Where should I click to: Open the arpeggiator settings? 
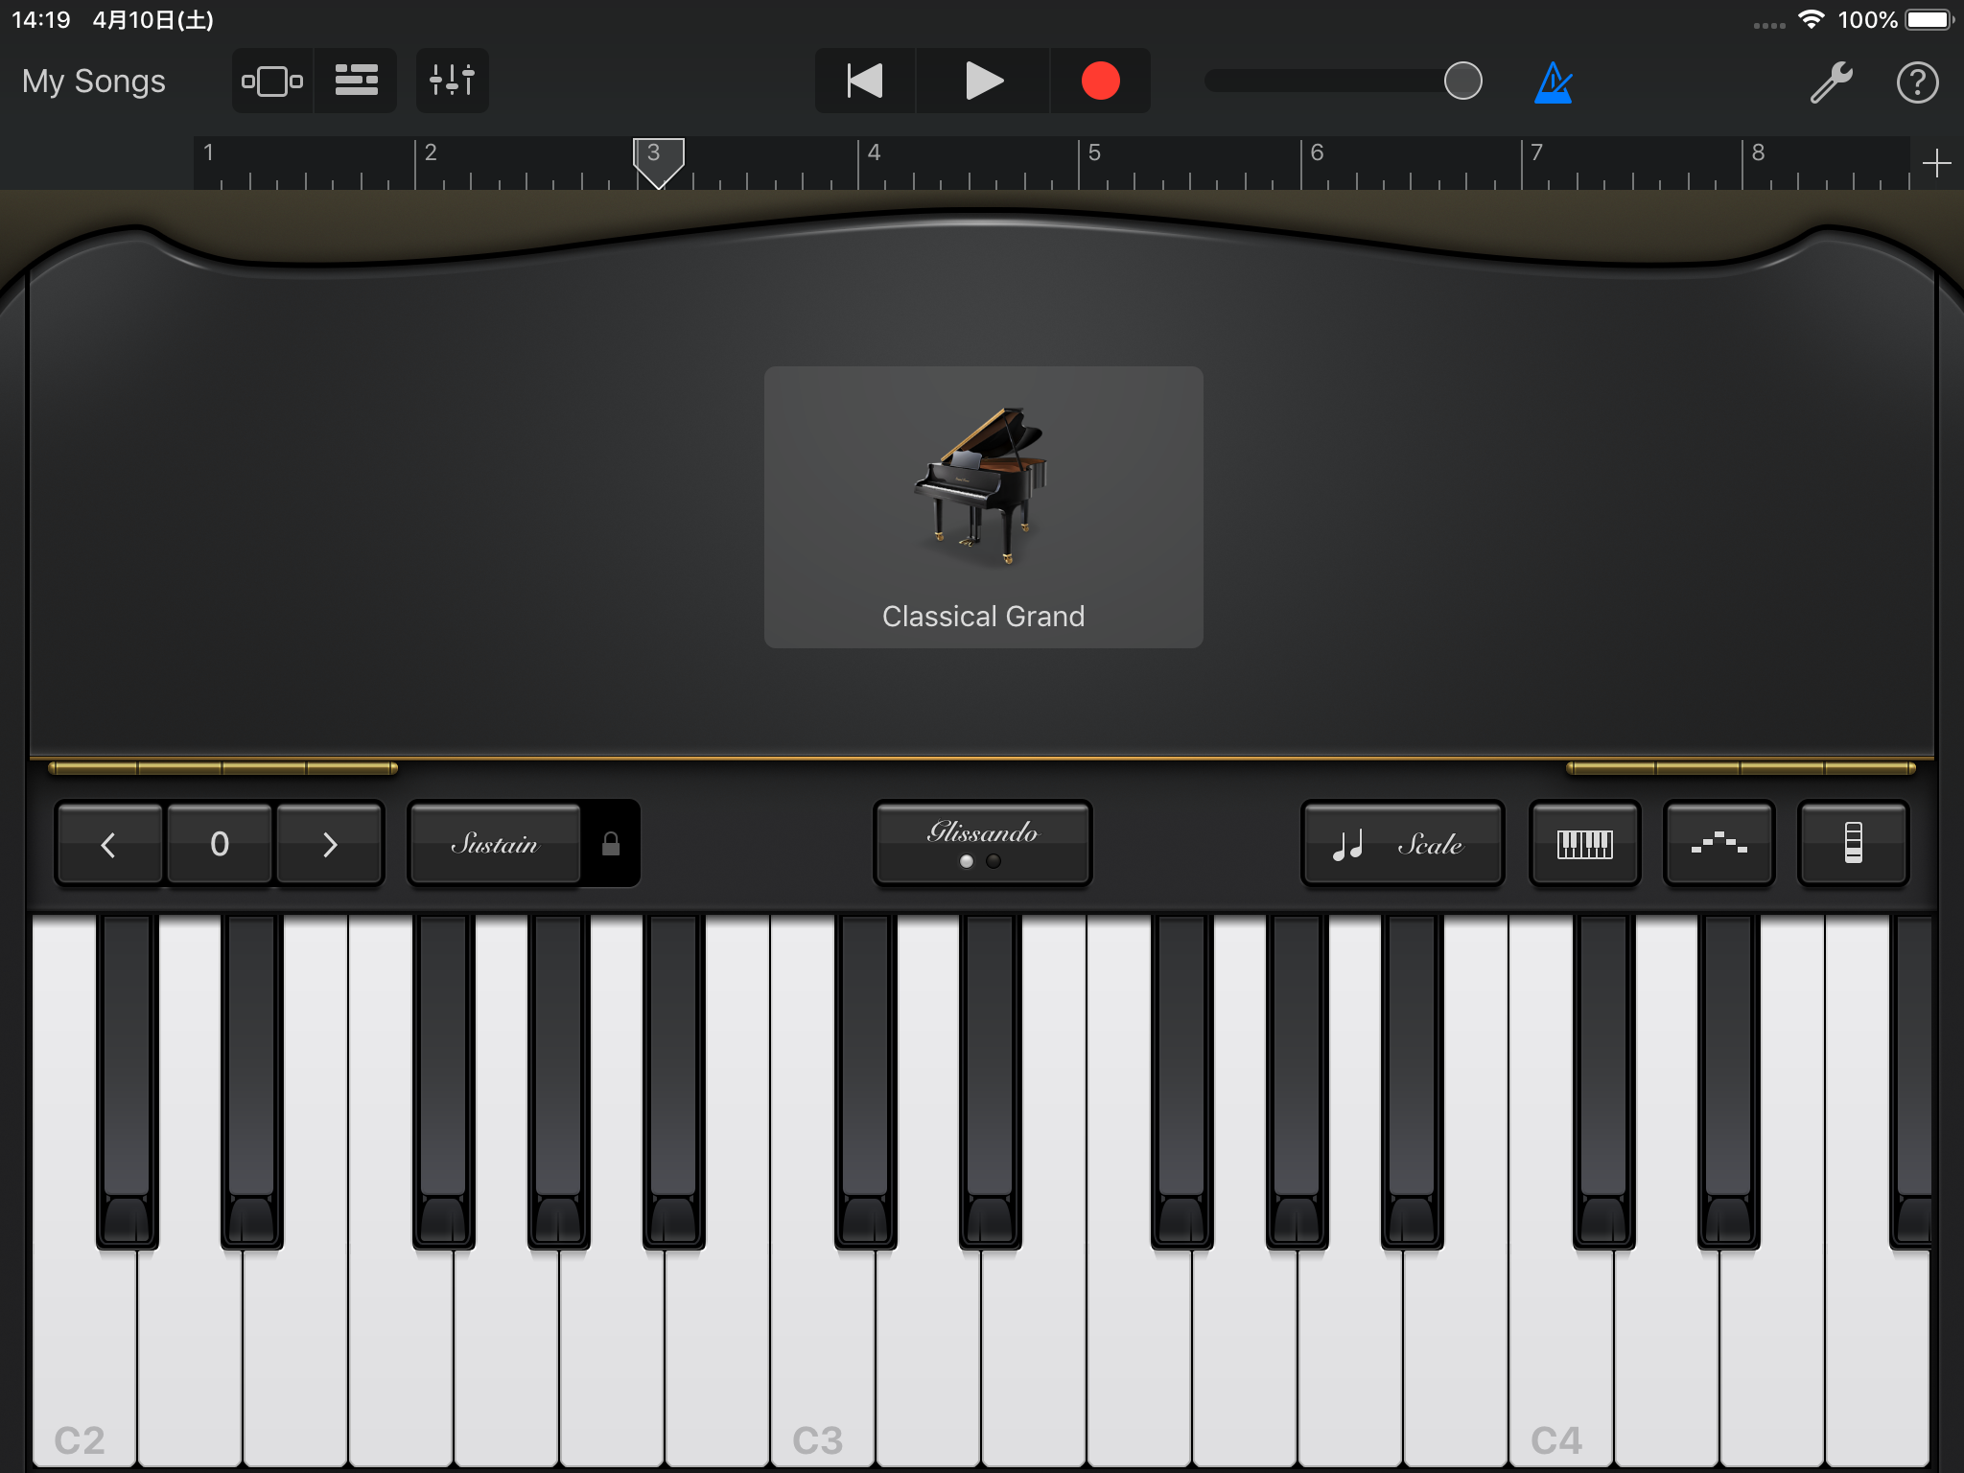pyautogui.click(x=1718, y=844)
